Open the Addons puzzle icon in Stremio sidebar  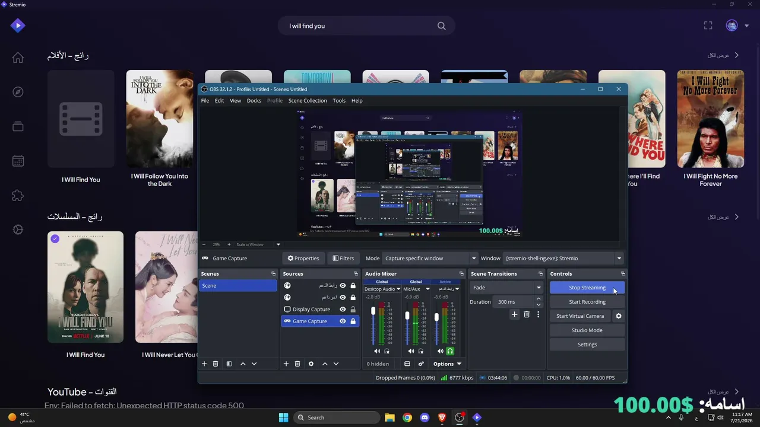(x=18, y=195)
